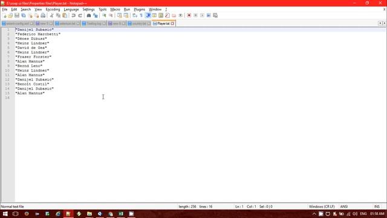Toggle word wrap toolbar button
The width and height of the screenshot is (387, 218).
click(134, 15)
